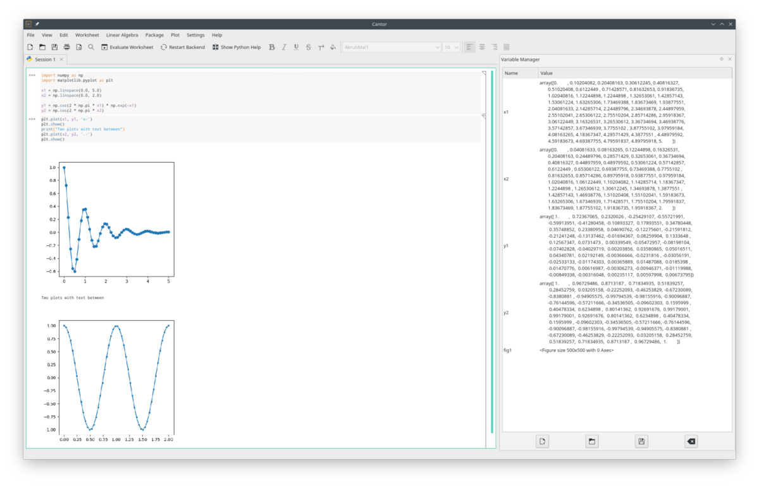Collapse the first code cell's results
Viewport: 759px width, 487px height.
pyautogui.click(x=484, y=74)
